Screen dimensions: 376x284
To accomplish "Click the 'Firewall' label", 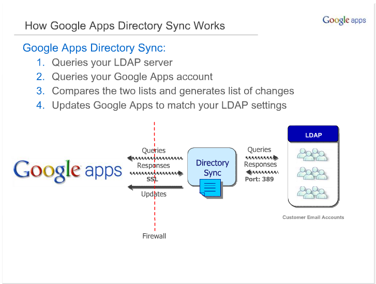I will click(x=154, y=236).
